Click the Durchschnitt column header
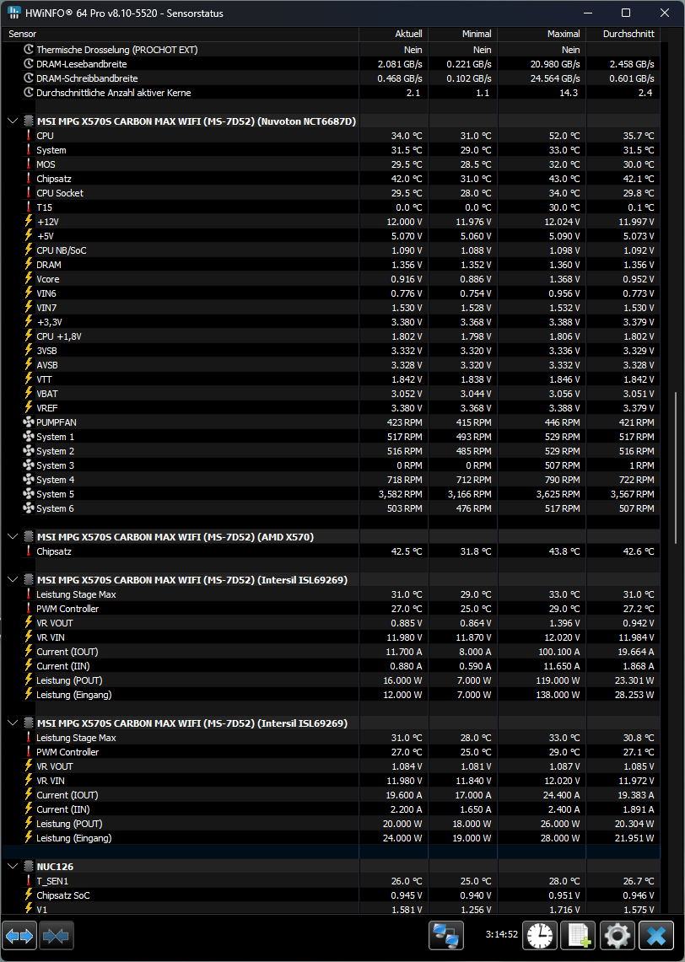This screenshot has width=685, height=962. [623, 34]
